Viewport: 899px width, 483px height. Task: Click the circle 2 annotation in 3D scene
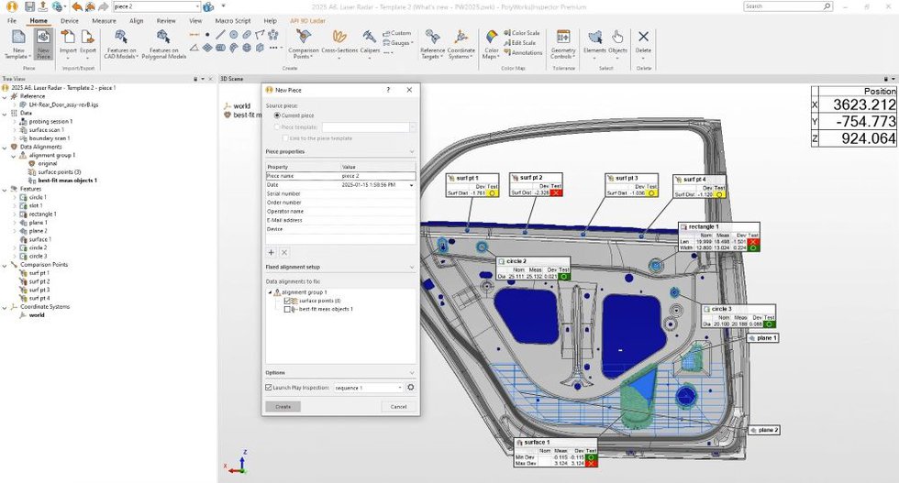(533, 269)
